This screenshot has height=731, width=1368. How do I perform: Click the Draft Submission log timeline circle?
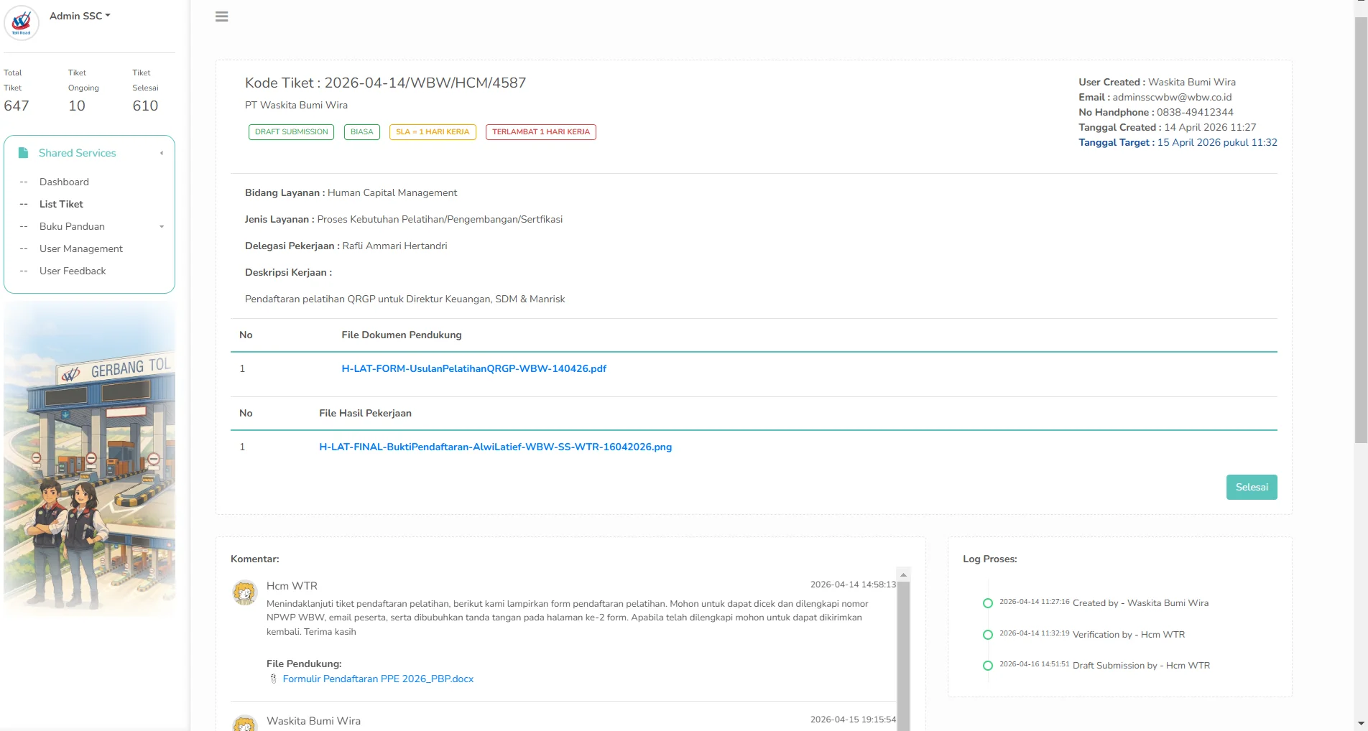point(988,666)
